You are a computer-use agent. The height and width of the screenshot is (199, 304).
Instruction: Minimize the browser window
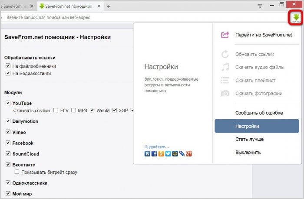pyautogui.click(x=272, y=6)
